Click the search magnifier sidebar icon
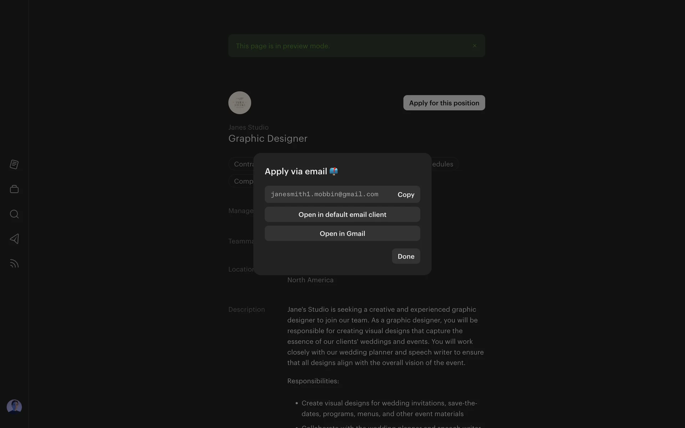685x428 pixels. 14,214
